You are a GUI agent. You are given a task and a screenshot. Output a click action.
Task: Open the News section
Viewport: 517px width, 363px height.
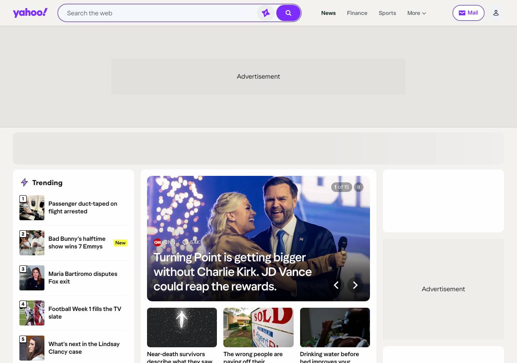pyautogui.click(x=328, y=13)
